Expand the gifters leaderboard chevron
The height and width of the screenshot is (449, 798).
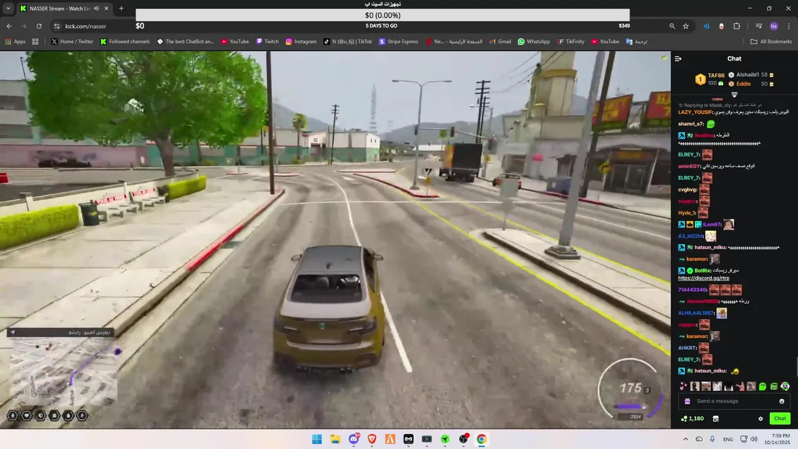coord(734,95)
